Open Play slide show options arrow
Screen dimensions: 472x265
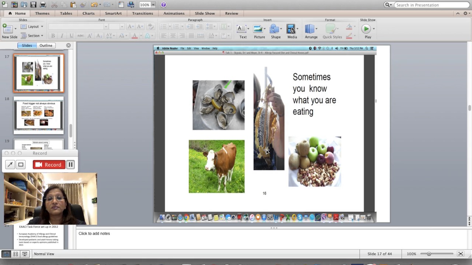pos(374,29)
